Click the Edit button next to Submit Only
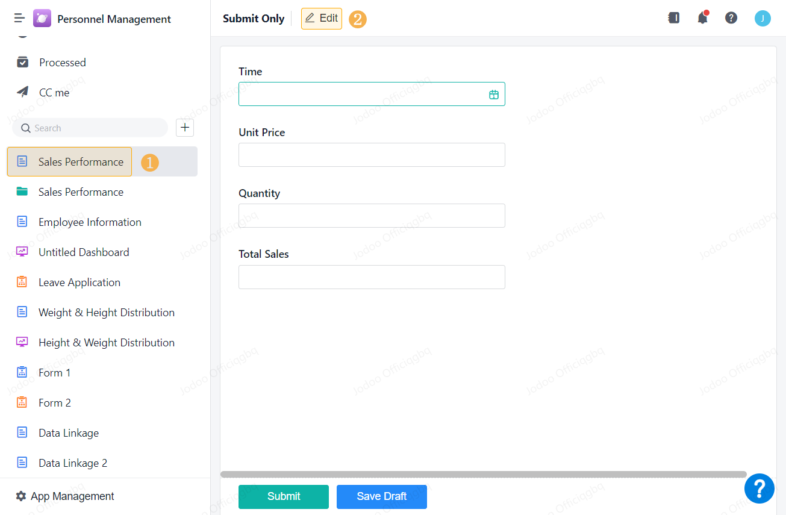Image resolution: width=786 pixels, height=515 pixels. tap(321, 18)
